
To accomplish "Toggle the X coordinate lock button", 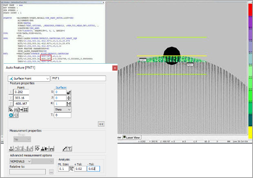I will [11, 92].
